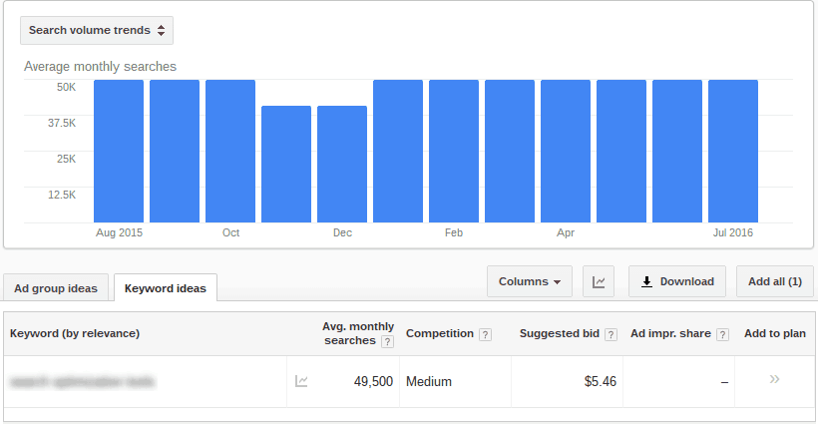Show help for Suggested bid column
The image size is (818, 424).
click(x=611, y=334)
